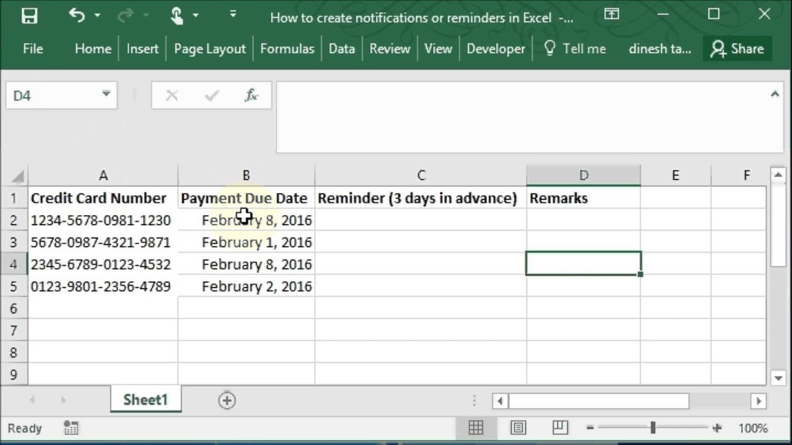Screen dimensions: 792x445
Task: Open the Name Box dropdown arrow
Action: [106, 95]
